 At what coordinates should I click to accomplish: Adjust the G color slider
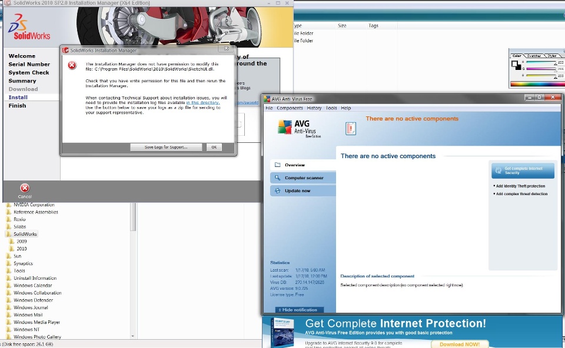tap(541, 69)
